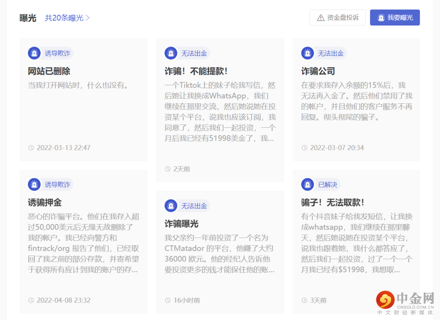Click the clock icon beside 2022-03-13 22:47

pos(31,148)
